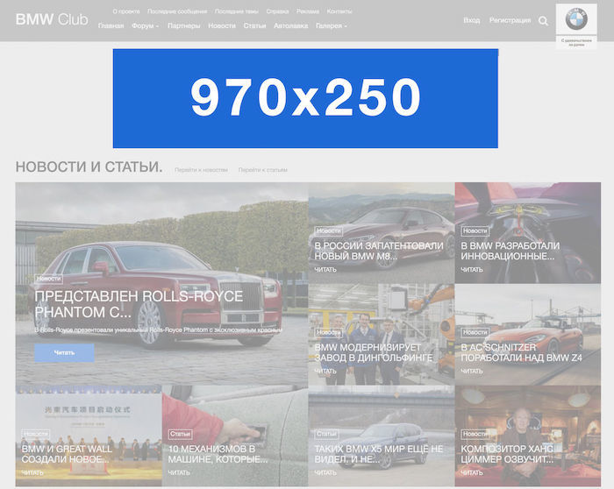Image resolution: width=614 pixels, height=489 pixels.
Task: Expand the Форум dropdown menu
Action: click(146, 25)
